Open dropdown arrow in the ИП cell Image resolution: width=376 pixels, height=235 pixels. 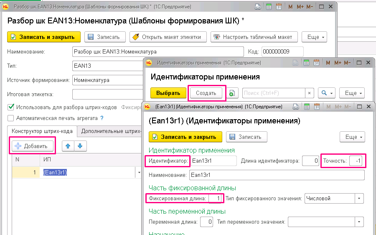[139, 172]
